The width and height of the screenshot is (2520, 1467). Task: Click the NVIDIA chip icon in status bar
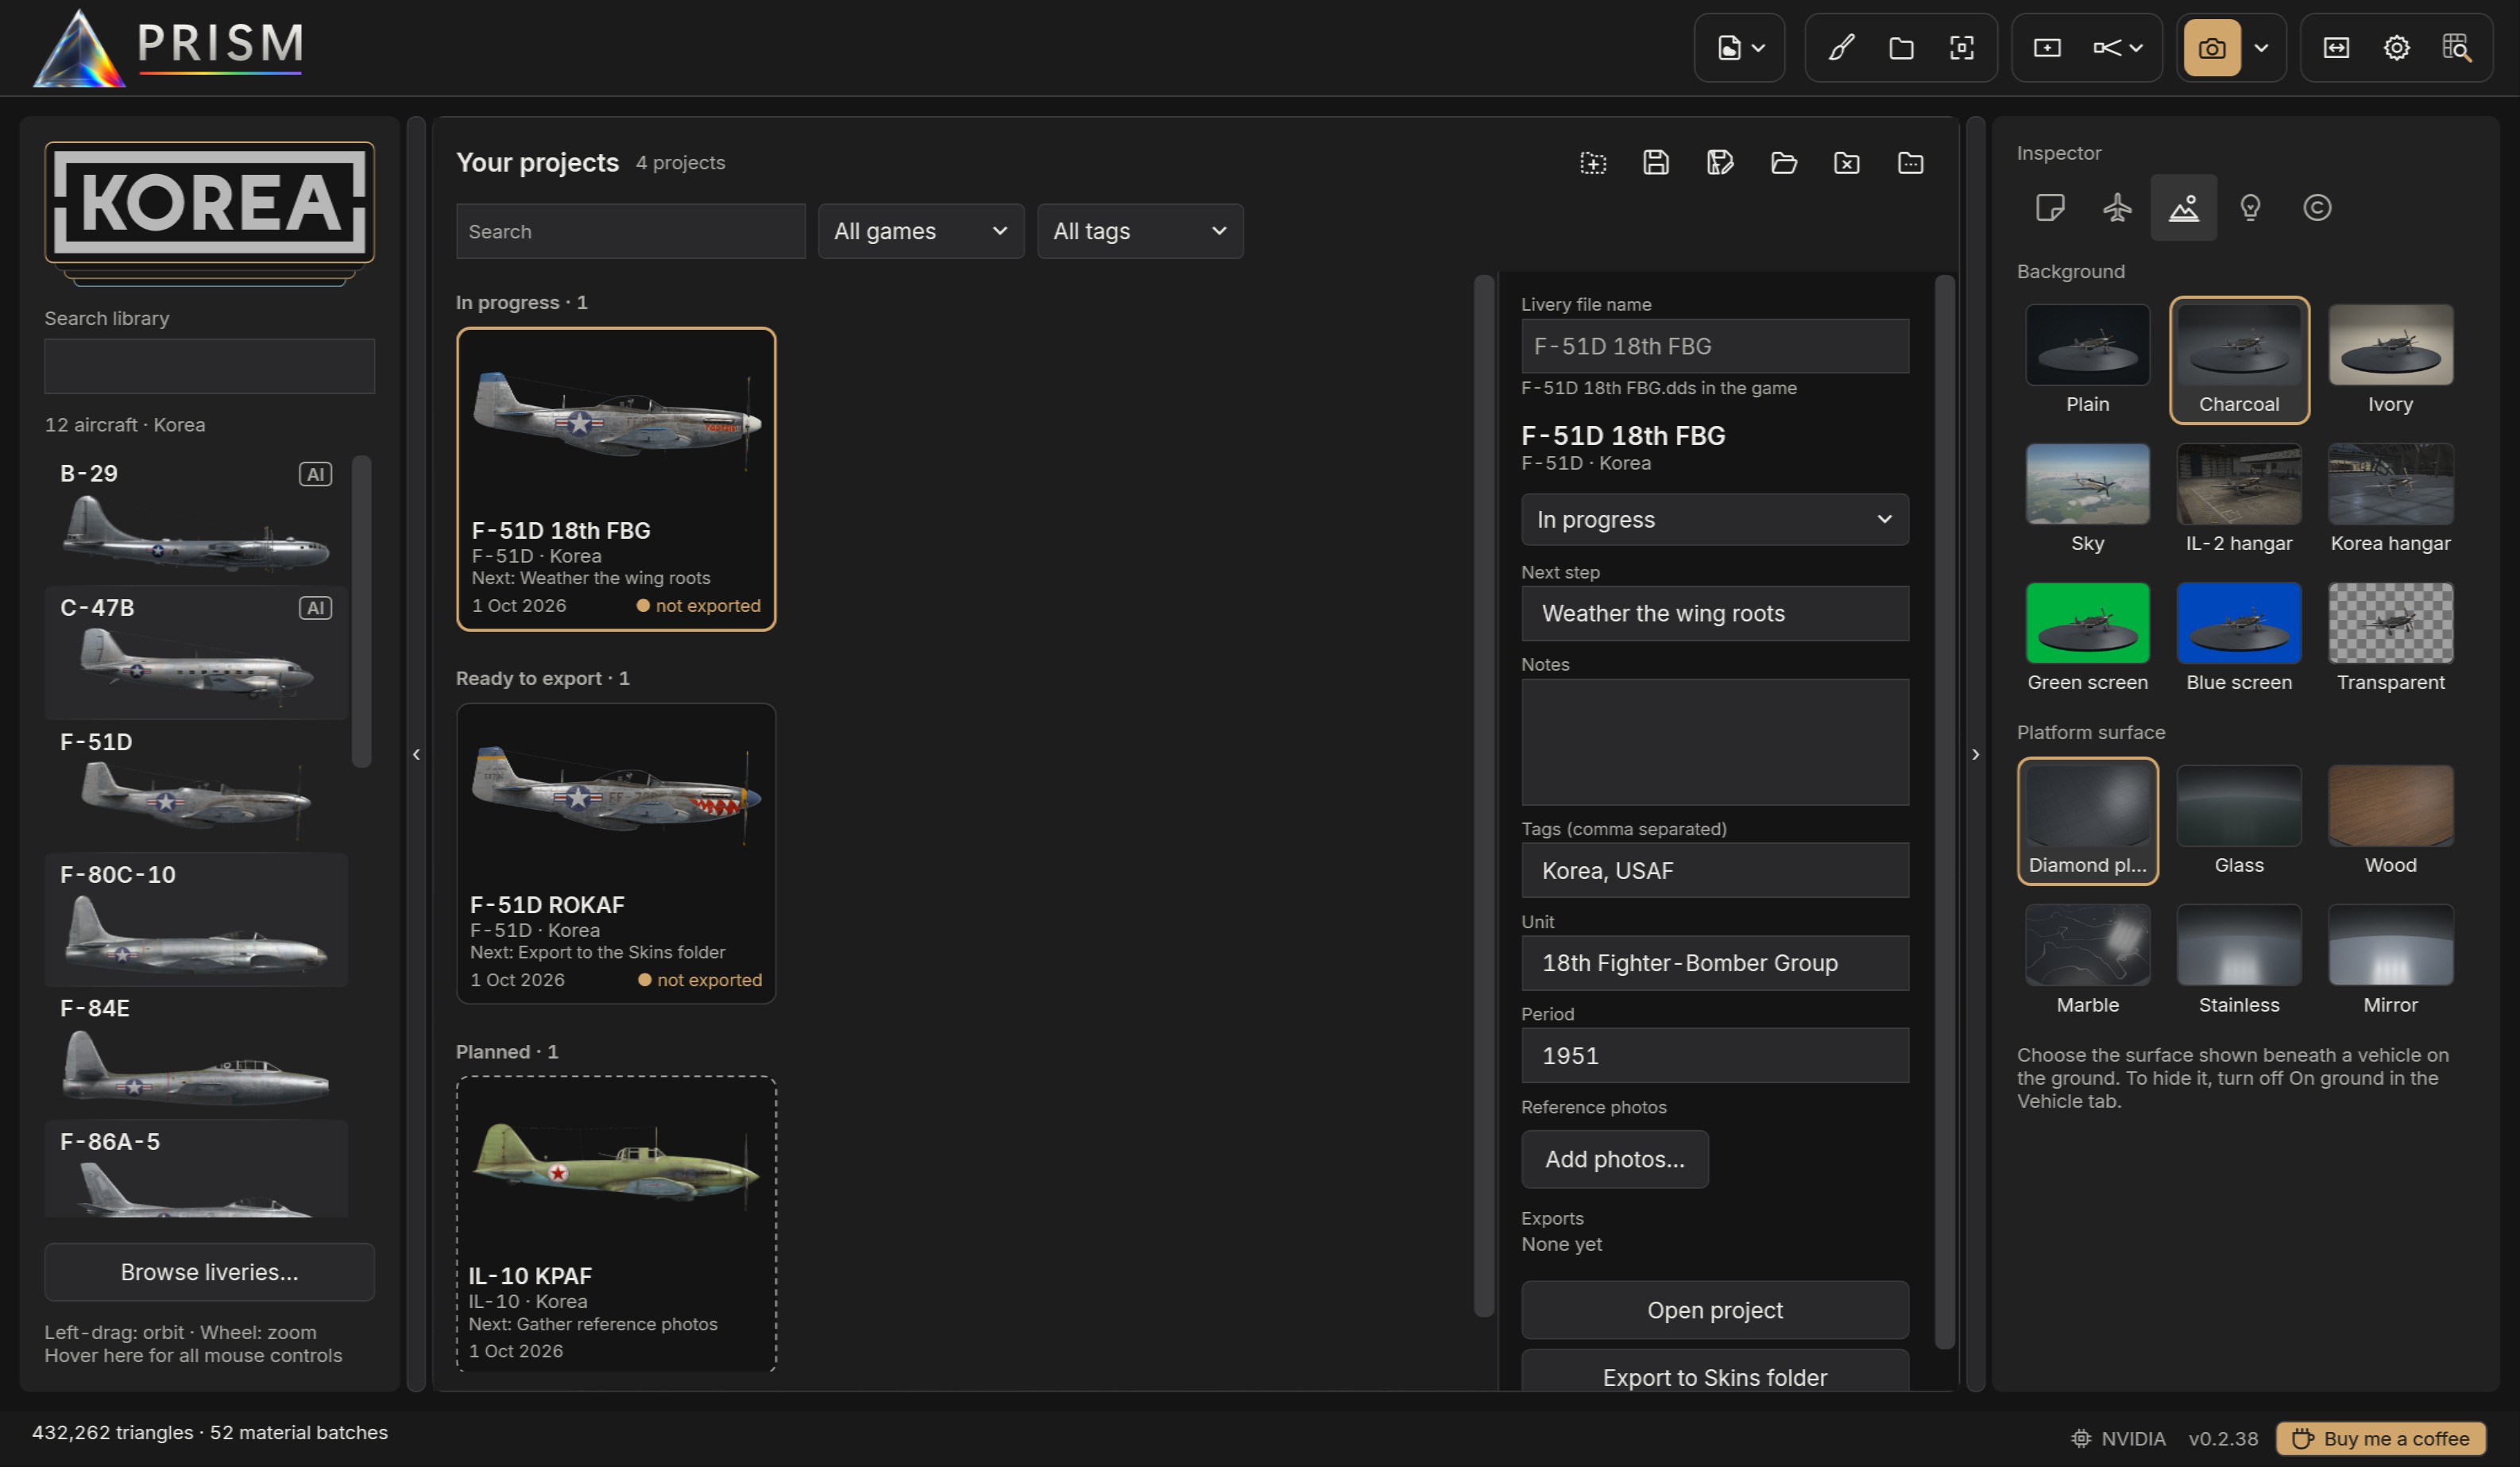tap(2080, 1438)
